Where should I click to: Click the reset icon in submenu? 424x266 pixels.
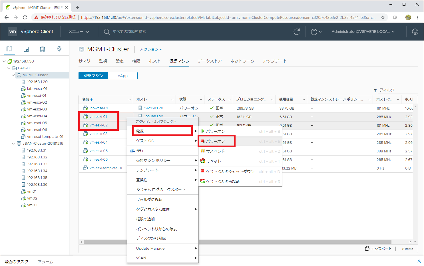coord(203,161)
